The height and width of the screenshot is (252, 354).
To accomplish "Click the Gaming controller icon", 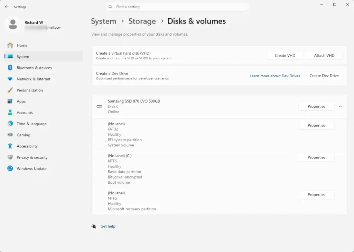I will click(x=10, y=135).
